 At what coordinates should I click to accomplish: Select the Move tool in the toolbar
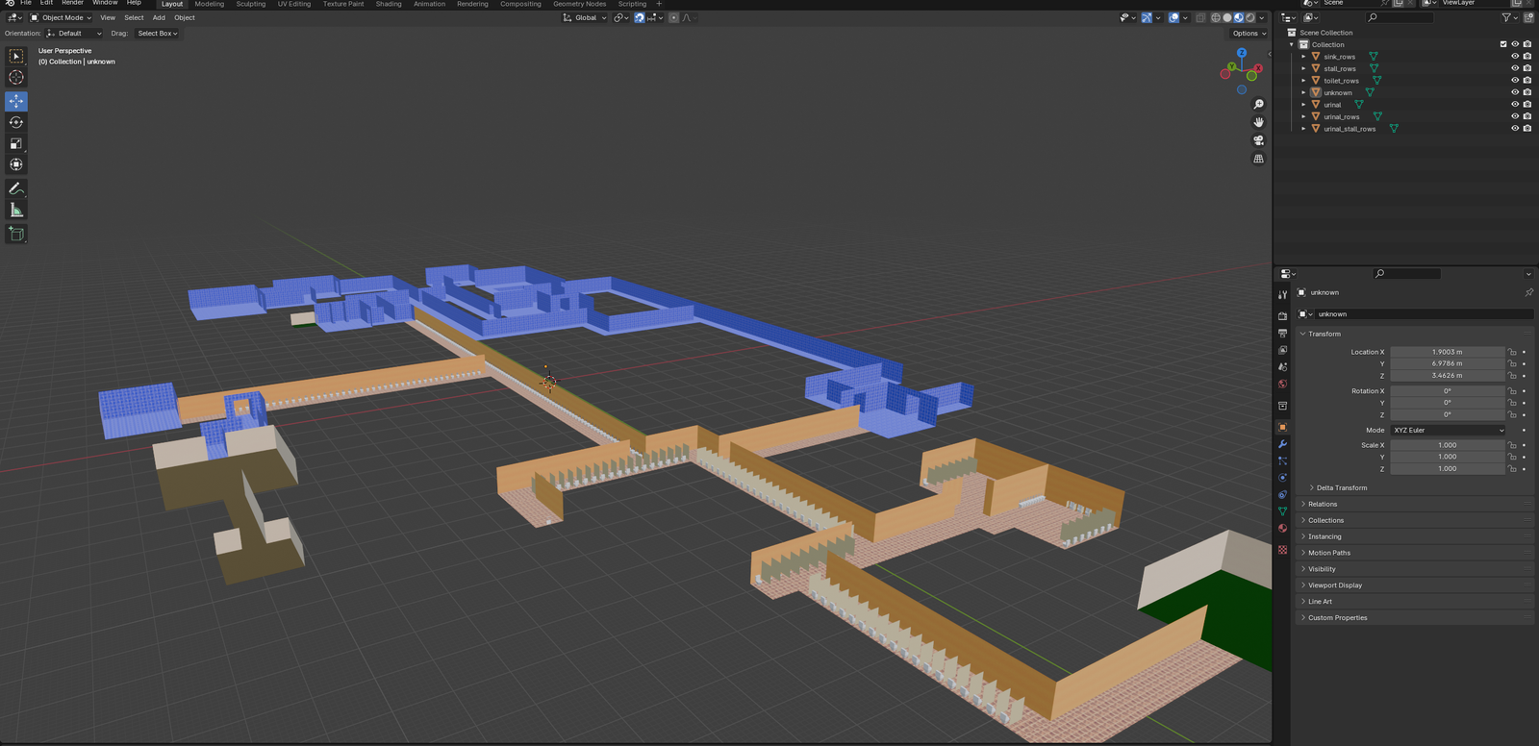coord(16,101)
